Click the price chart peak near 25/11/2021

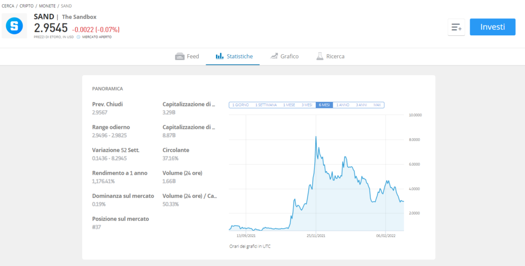tap(316, 137)
